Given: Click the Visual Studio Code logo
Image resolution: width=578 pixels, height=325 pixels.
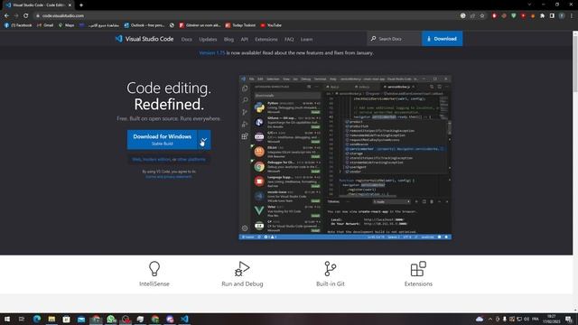Looking at the screenshot, I should [144, 39].
